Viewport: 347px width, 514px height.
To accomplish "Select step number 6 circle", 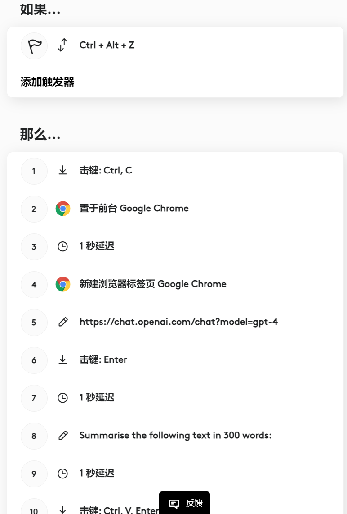I will click(34, 360).
